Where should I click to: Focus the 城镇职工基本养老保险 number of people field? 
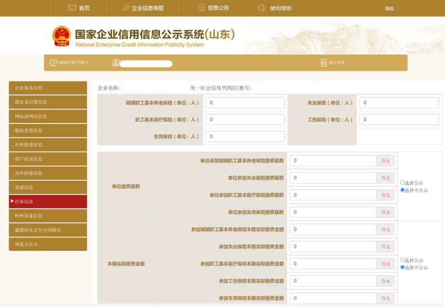pyautogui.click(x=245, y=103)
